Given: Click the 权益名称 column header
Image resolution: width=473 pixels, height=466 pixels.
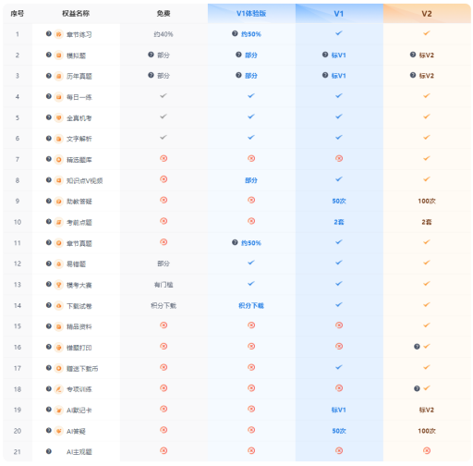Looking at the screenshot, I should [76, 14].
